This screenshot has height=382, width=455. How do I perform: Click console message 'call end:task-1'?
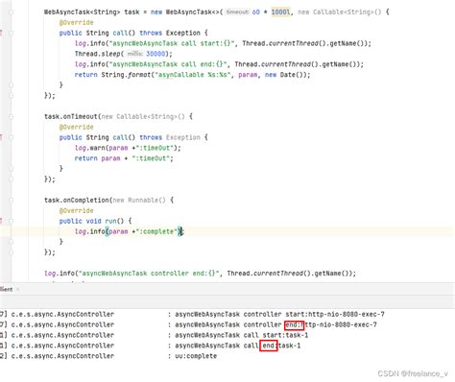coord(237,346)
